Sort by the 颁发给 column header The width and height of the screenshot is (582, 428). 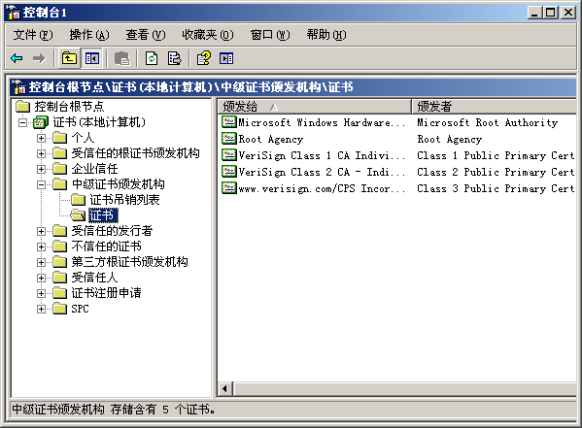click(x=315, y=107)
